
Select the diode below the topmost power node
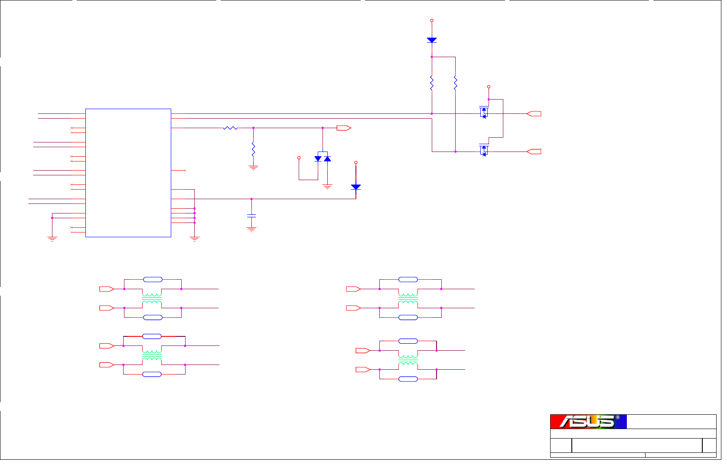(432, 40)
